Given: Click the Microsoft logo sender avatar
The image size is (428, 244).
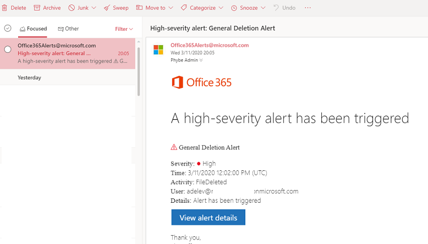Looking at the screenshot, I should 158,49.
